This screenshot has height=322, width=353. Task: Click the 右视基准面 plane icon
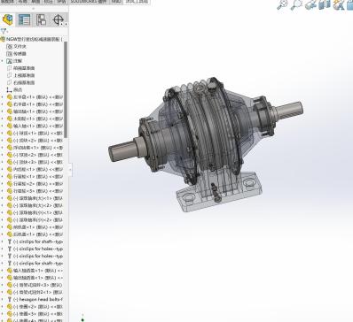click(x=10, y=82)
